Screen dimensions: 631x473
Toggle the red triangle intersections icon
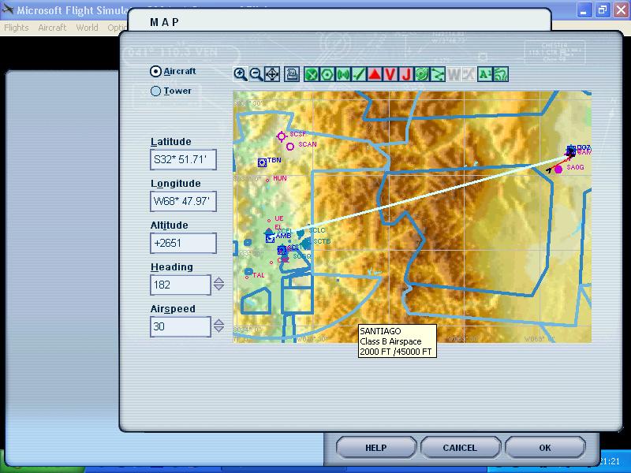click(375, 74)
